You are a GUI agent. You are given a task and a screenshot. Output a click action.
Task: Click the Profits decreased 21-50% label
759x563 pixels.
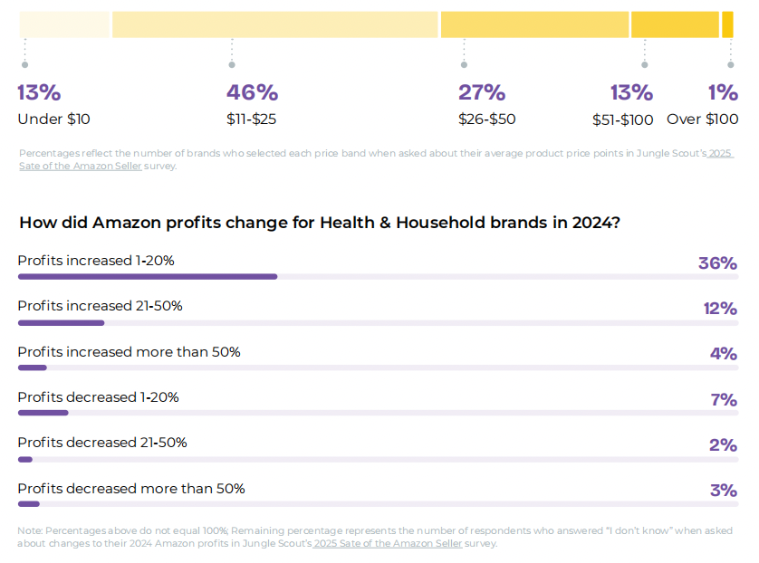[x=102, y=443]
